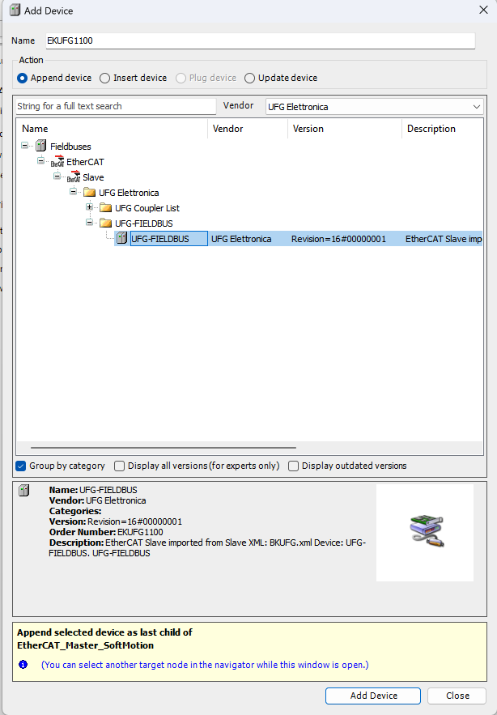This screenshot has width=497, height=715.
Task: Click the full text search field
Action: point(116,106)
